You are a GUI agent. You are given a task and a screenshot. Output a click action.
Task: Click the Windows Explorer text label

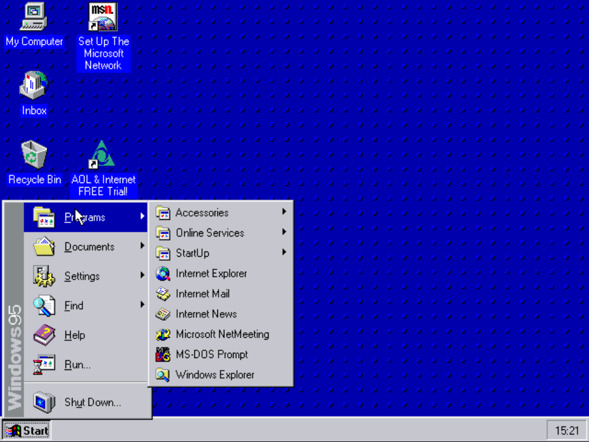(x=215, y=375)
